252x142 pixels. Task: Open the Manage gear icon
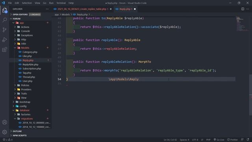tap(4, 132)
